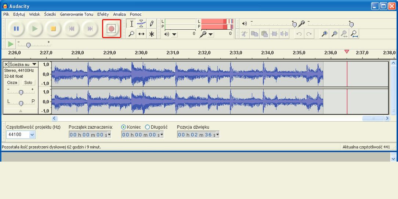Click the red Record button
The height and width of the screenshot is (199, 398).
tap(111, 29)
